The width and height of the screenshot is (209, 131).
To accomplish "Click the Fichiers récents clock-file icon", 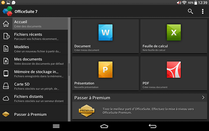I will [6, 36].
